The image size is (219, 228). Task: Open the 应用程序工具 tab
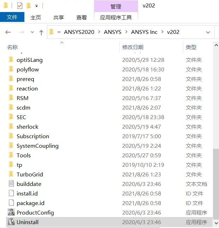116,17
